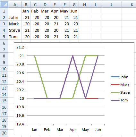Select row 1 header
The width and height of the screenshot is (136, 137).
[x=4, y=11]
